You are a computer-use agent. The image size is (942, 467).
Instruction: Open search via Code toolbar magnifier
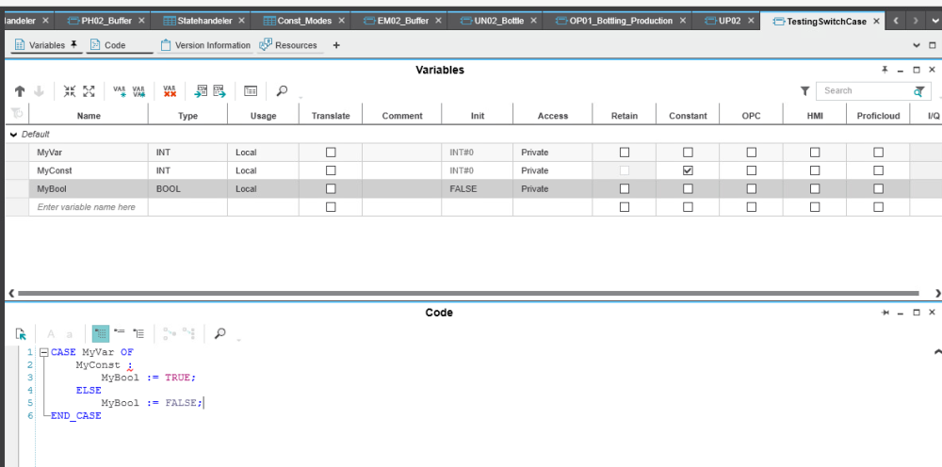(x=219, y=332)
